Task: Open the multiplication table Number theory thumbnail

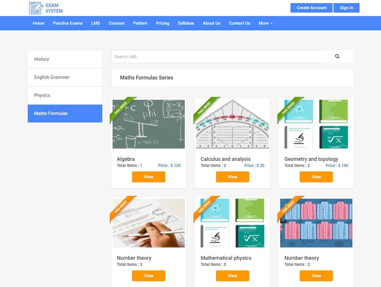Action: point(316,223)
